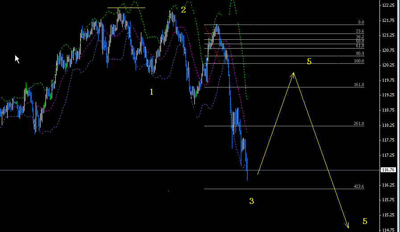
Task: Select the 261.8 Fibonacci extension label
Action: click(x=359, y=124)
